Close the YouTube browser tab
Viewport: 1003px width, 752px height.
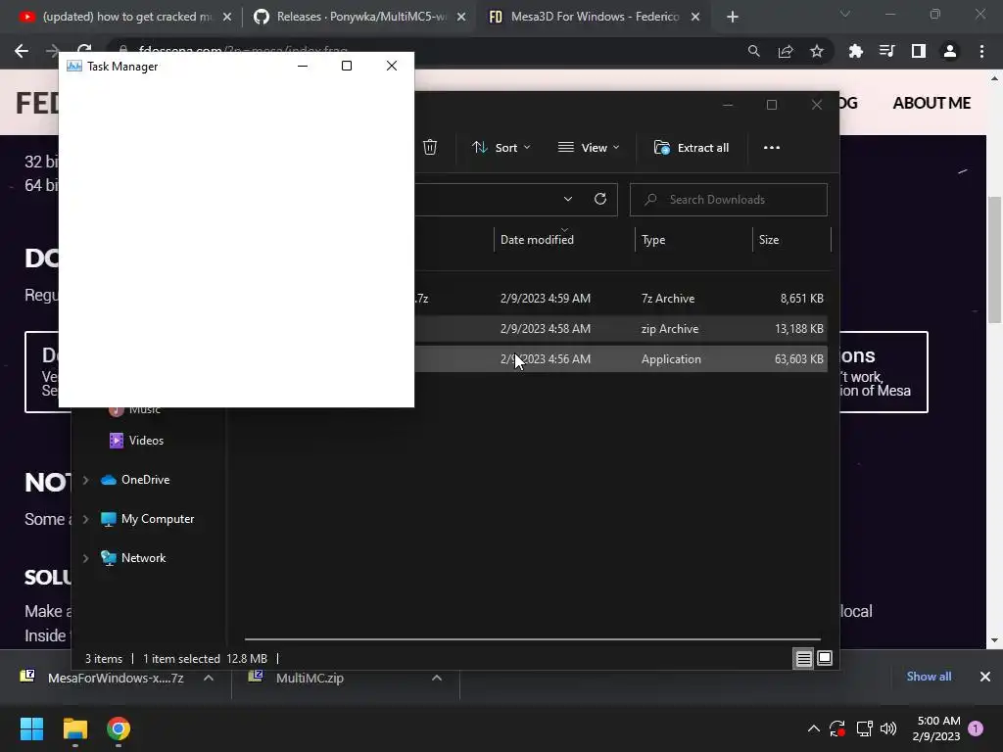[227, 18]
